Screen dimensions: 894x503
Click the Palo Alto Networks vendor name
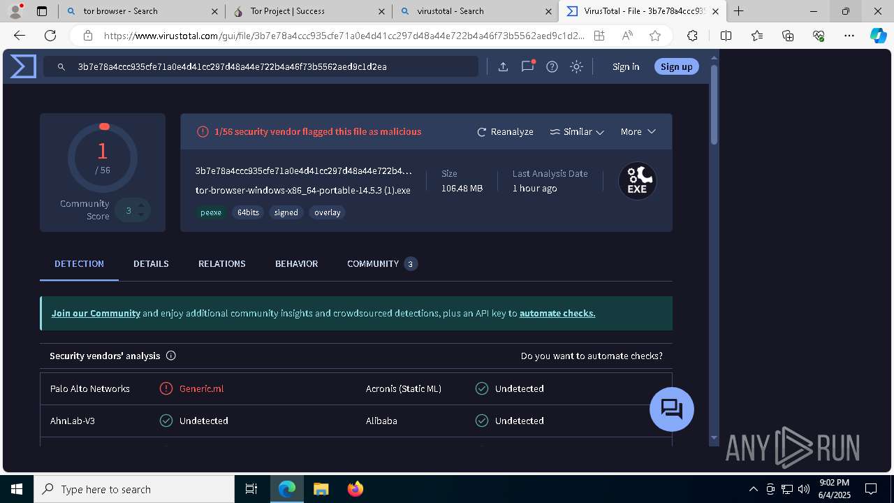click(x=90, y=388)
